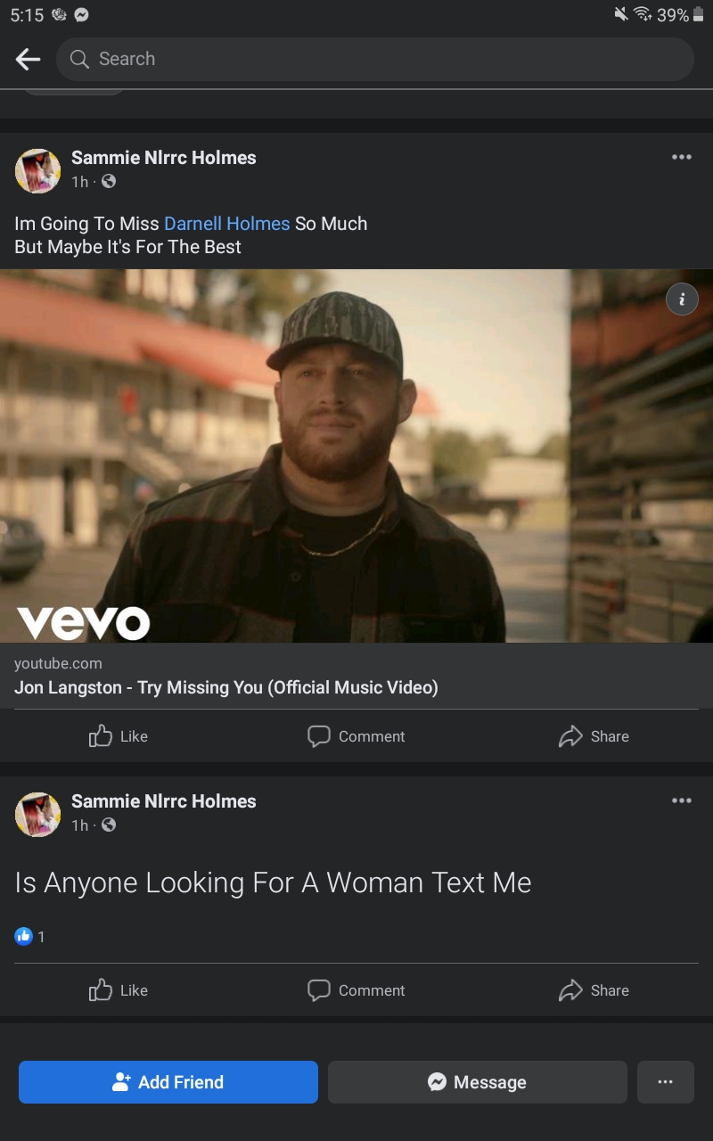Image resolution: width=713 pixels, height=1141 pixels.
Task: Comment on the Jon Langston video post
Action: [356, 736]
